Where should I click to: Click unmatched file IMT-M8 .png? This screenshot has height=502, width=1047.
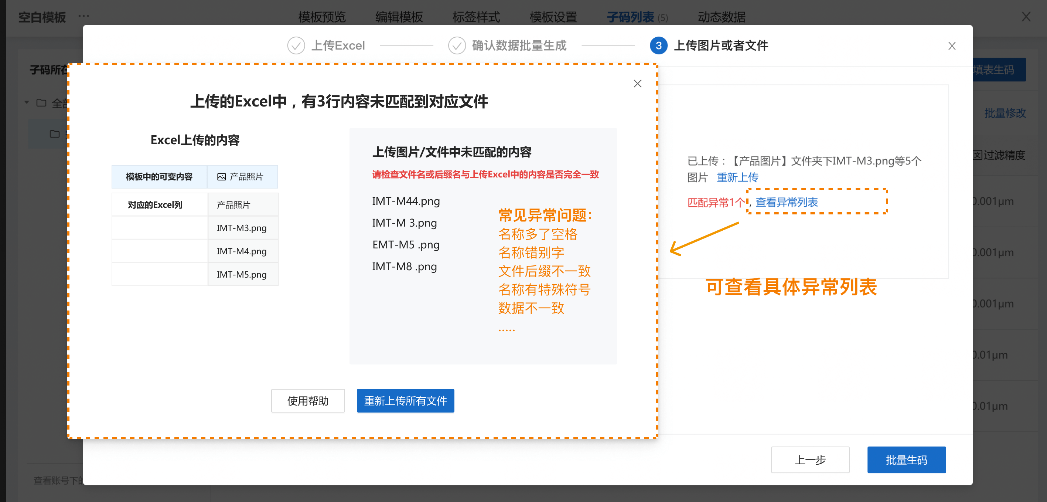pyautogui.click(x=405, y=267)
